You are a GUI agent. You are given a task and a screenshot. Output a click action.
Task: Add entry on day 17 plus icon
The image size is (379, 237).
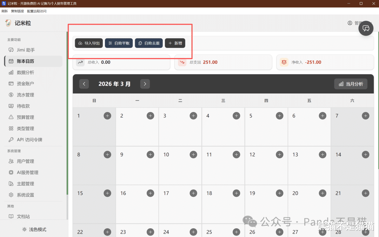pyautogui.click(x=193, y=193)
